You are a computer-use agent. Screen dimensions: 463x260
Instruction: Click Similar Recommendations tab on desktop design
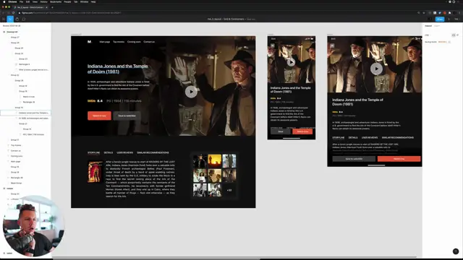tap(153, 152)
